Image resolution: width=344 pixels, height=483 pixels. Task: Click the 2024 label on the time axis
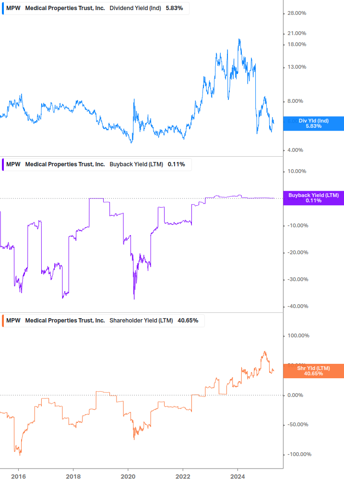coord(237,477)
